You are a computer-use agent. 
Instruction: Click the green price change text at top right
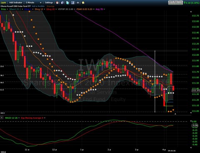pyautogui.click(x=191, y=3)
